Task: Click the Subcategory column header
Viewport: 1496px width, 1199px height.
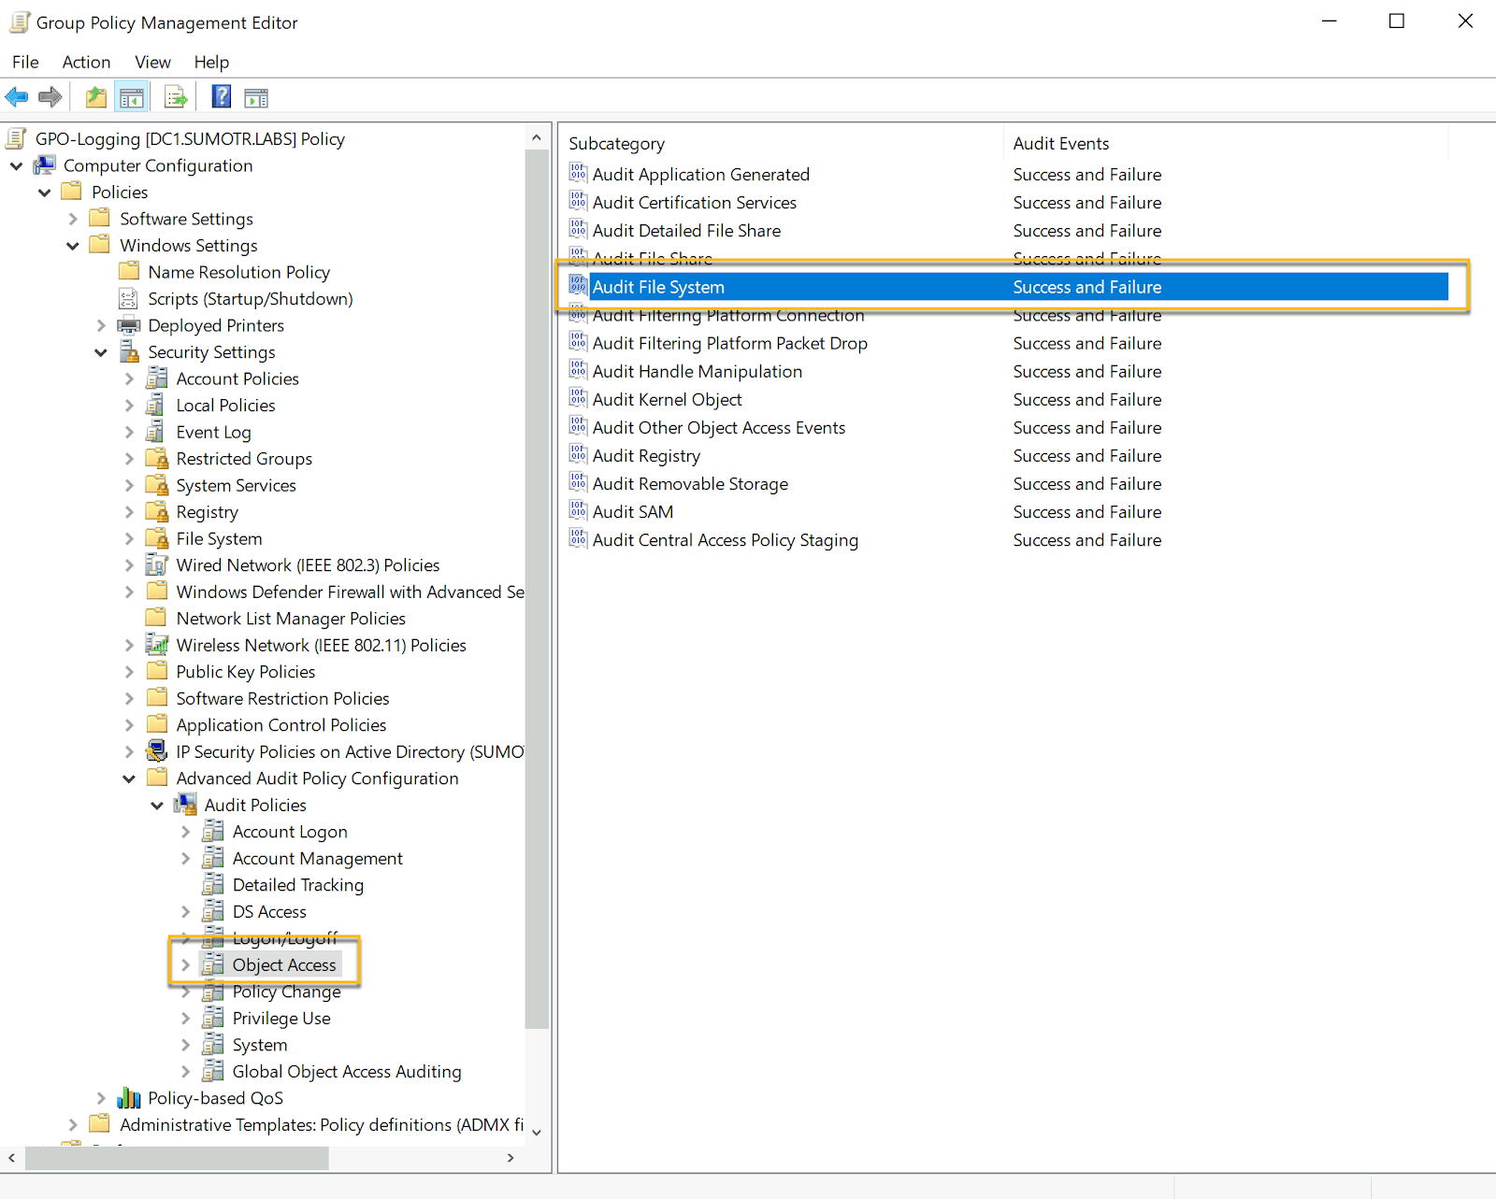Action: 616,143
